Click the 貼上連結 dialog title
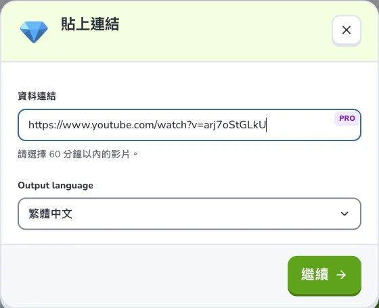Screen dimensions: 379x308 click(x=90, y=24)
